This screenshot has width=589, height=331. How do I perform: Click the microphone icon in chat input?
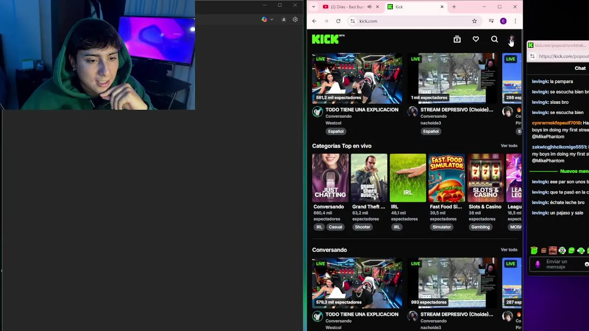coord(537,264)
